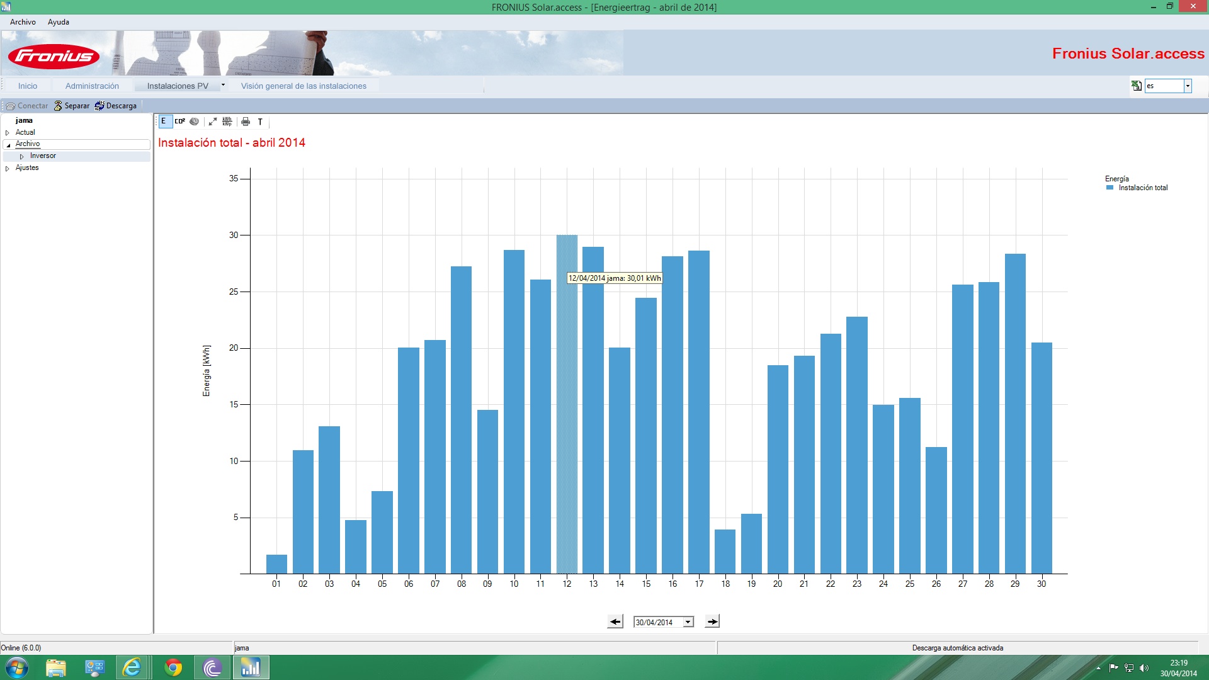The image size is (1209, 680).
Task: Open the date picker dropdown
Action: pos(688,622)
